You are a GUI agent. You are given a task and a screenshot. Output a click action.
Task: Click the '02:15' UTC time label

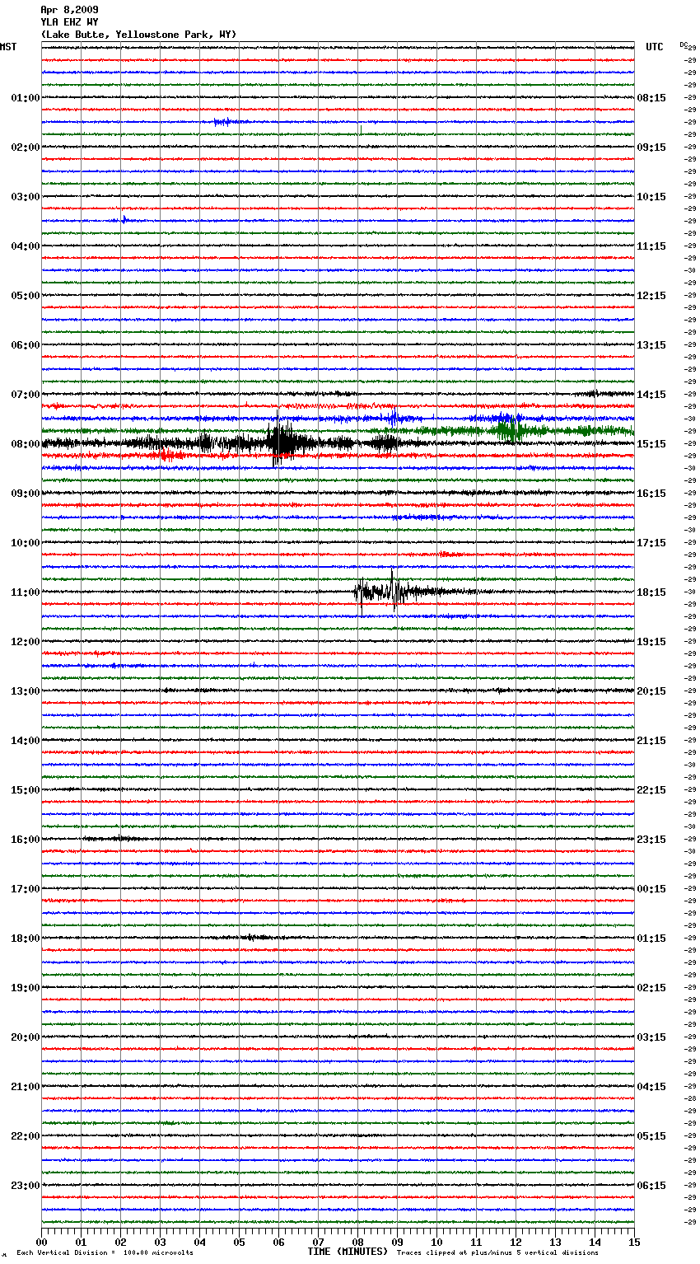tap(651, 988)
